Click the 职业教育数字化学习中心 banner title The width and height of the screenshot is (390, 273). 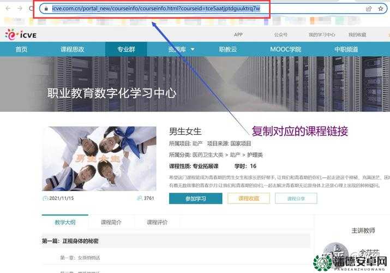pos(112,93)
